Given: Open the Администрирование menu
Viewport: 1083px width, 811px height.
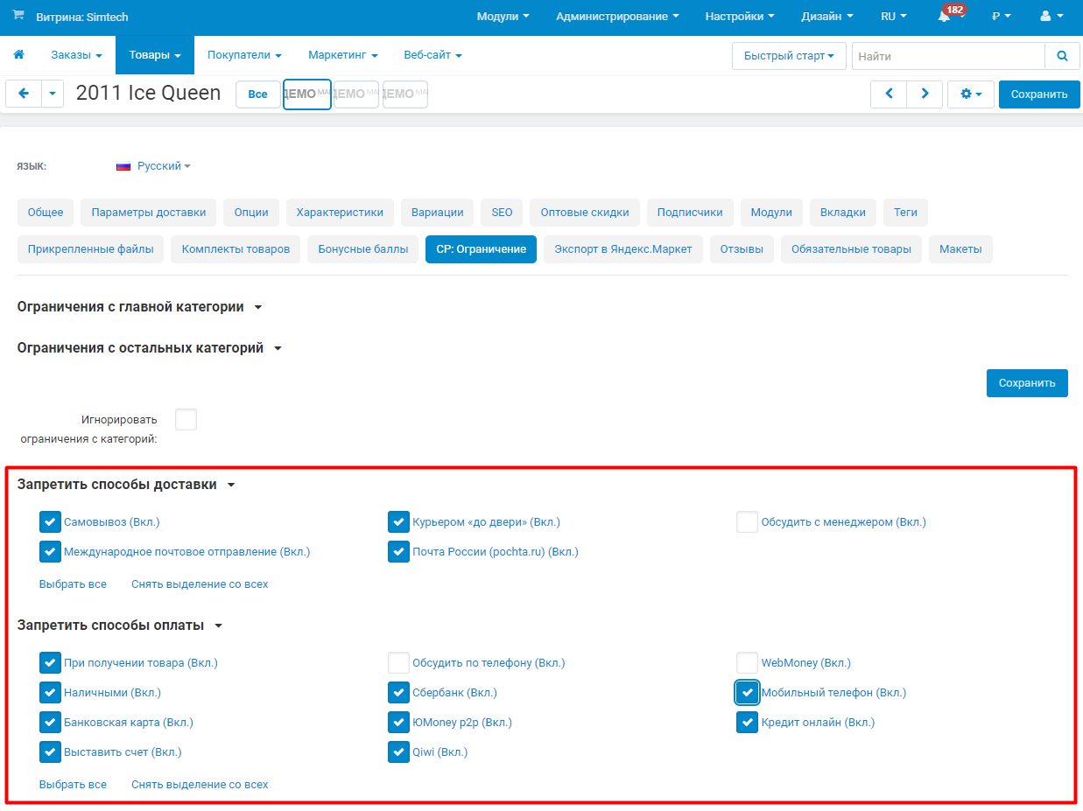Looking at the screenshot, I should click(618, 17).
